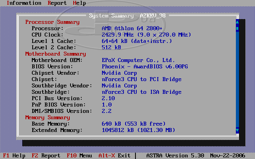Click Alt-X Exit in status bar

click(114, 156)
